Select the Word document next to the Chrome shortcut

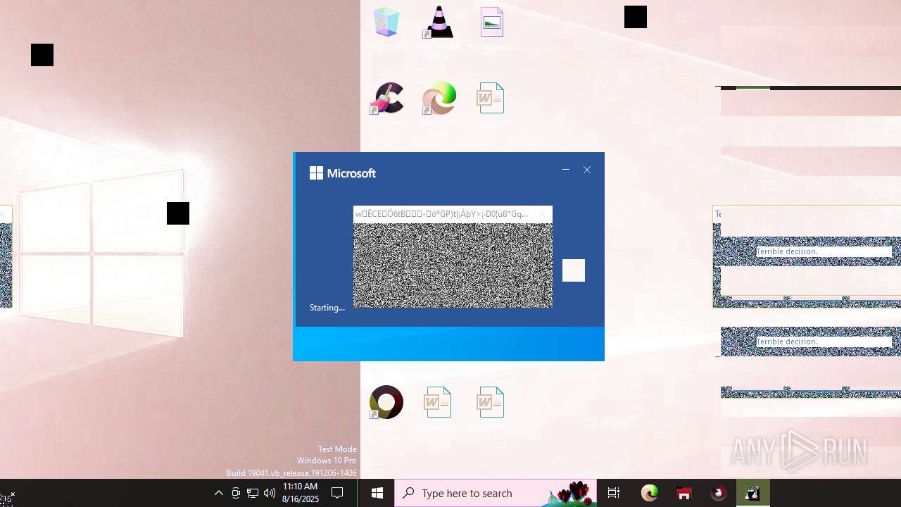click(x=437, y=408)
